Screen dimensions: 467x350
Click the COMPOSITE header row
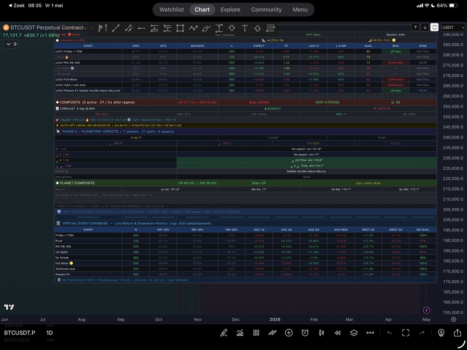pos(245,102)
